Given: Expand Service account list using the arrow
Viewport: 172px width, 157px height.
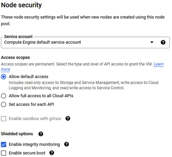Looking at the screenshot, I should 152,42.
